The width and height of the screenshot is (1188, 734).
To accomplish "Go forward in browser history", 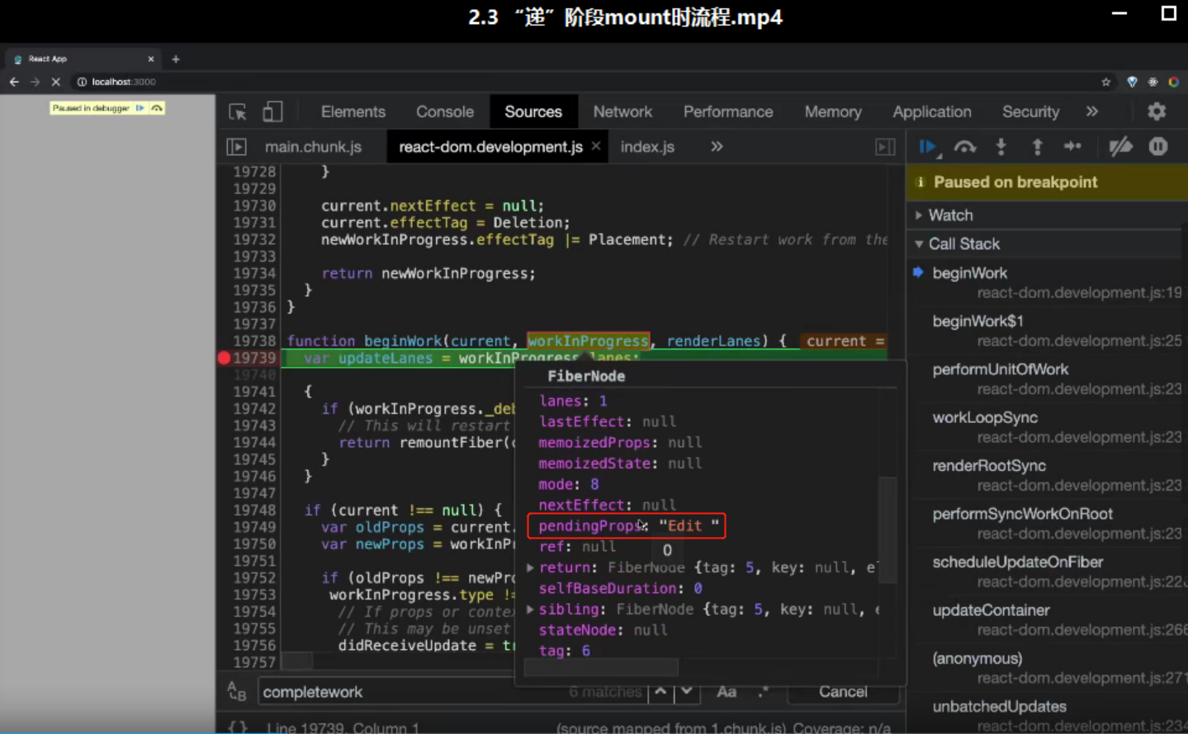I will 35,82.
